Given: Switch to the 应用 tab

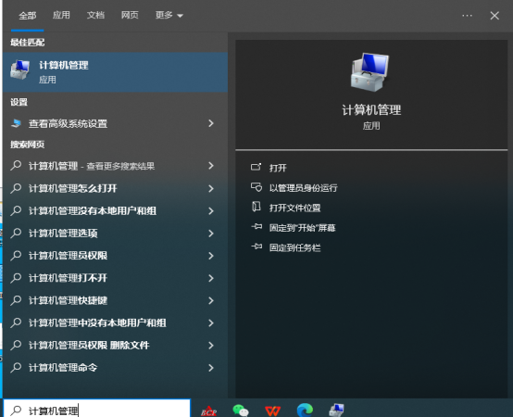Looking at the screenshot, I should pyautogui.click(x=61, y=15).
